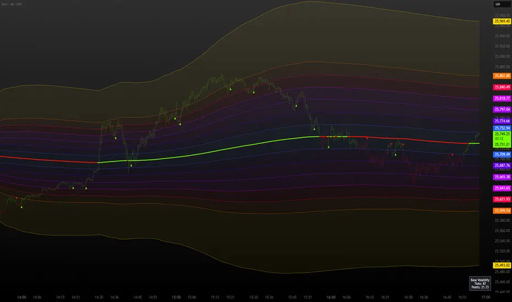Click the 14:36 time axis label
Screen dimensions: 512x302
point(114,298)
